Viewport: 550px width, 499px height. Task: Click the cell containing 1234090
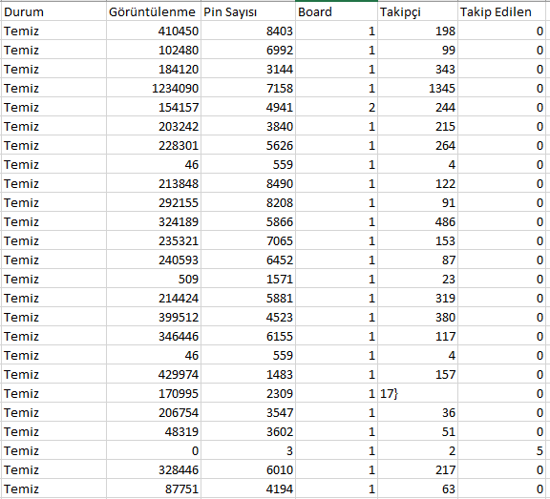(154, 88)
